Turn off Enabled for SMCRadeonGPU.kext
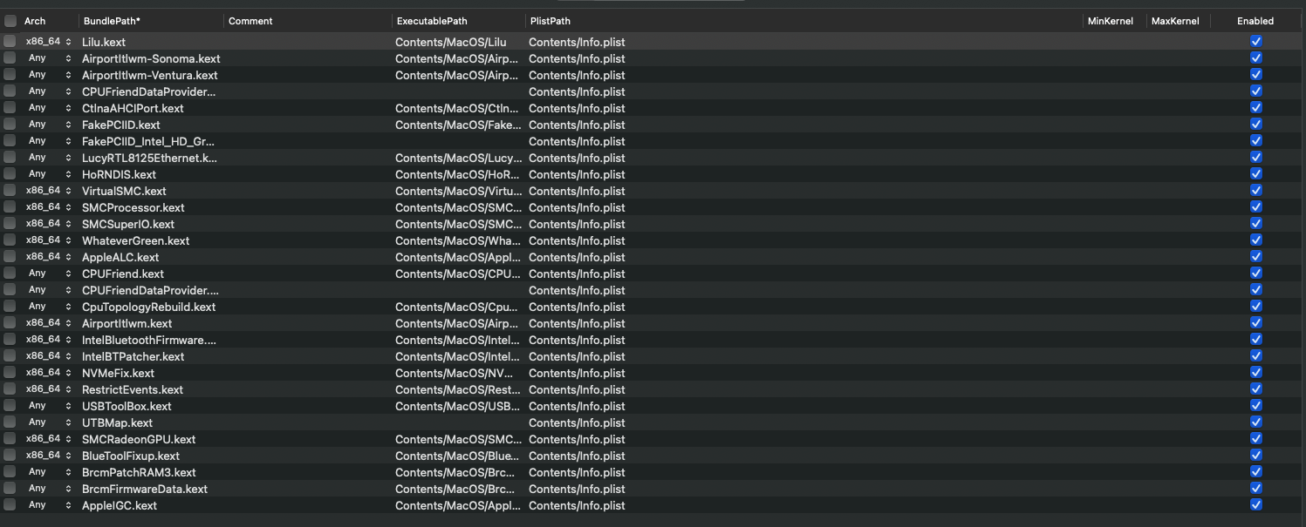This screenshot has width=1306, height=527. (1255, 439)
